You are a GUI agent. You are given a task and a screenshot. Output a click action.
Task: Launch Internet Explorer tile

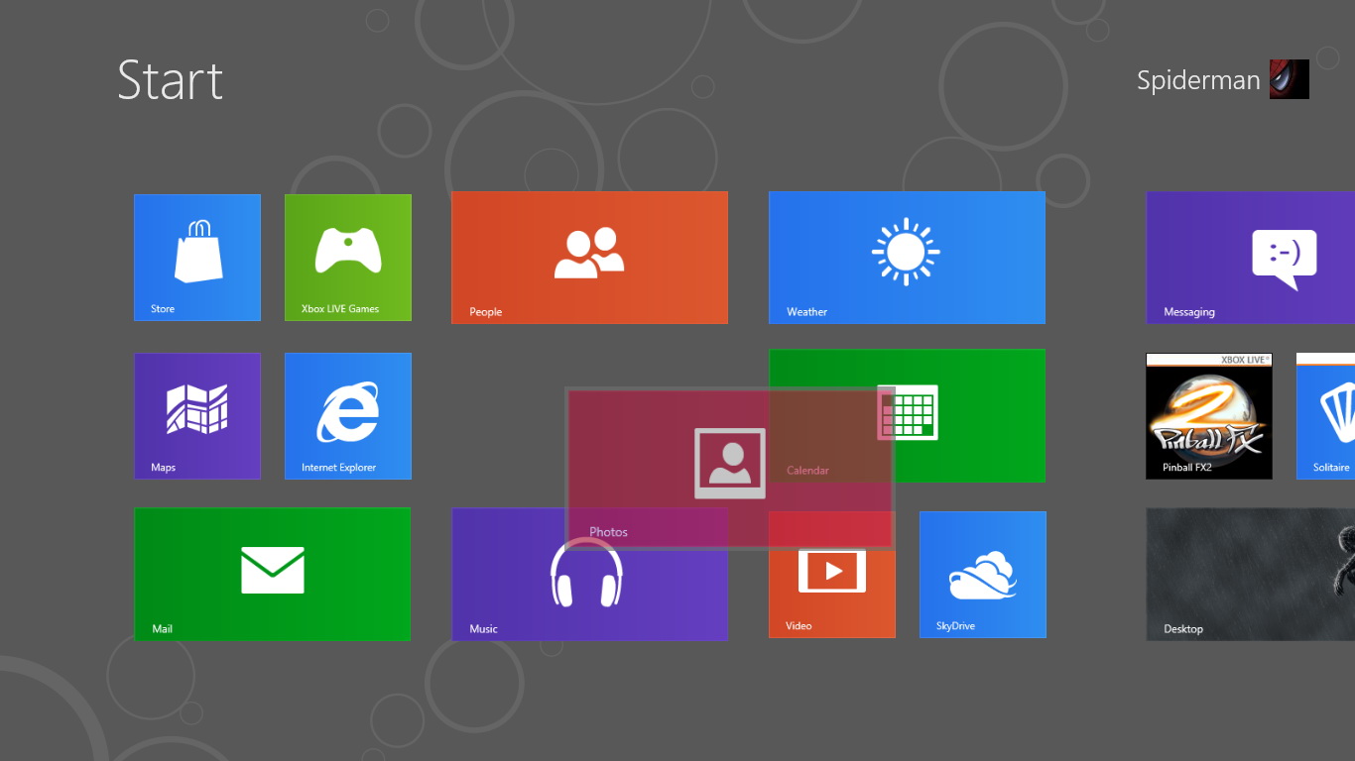pos(348,416)
